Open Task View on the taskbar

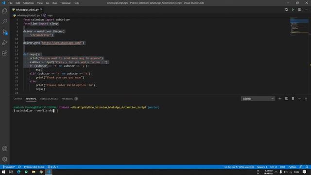click(11, 172)
